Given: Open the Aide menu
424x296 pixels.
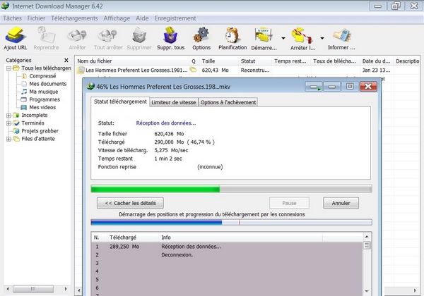Looking at the screenshot, I should 142,18.
